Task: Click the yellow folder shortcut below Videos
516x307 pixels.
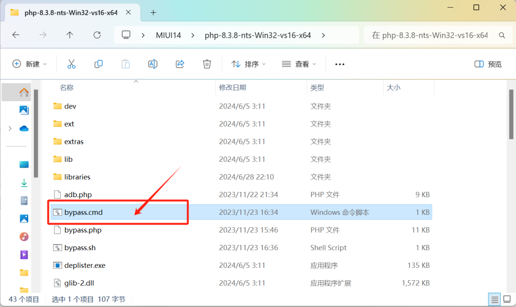Action: pyautogui.click(x=24, y=273)
